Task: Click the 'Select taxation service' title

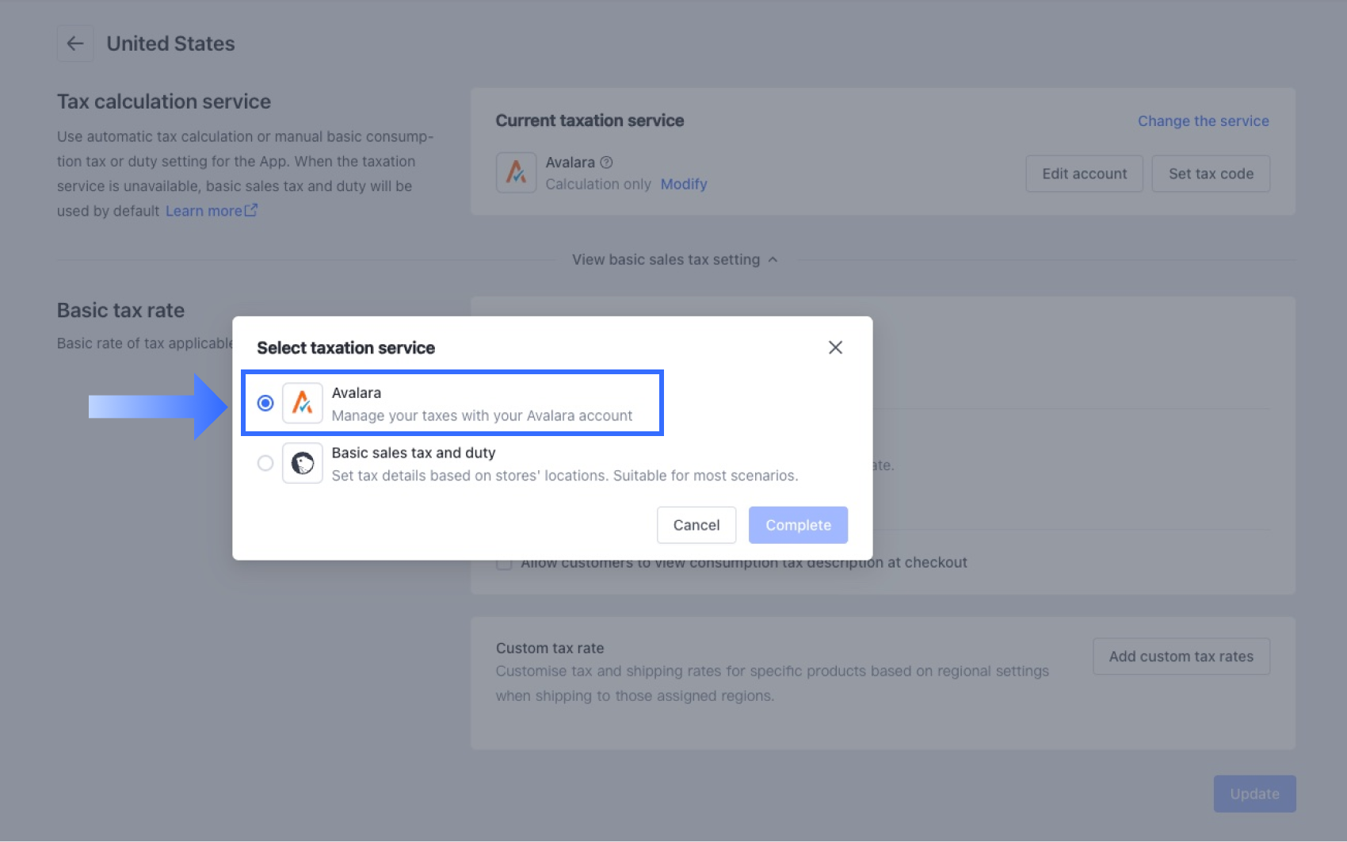Action: (x=345, y=348)
